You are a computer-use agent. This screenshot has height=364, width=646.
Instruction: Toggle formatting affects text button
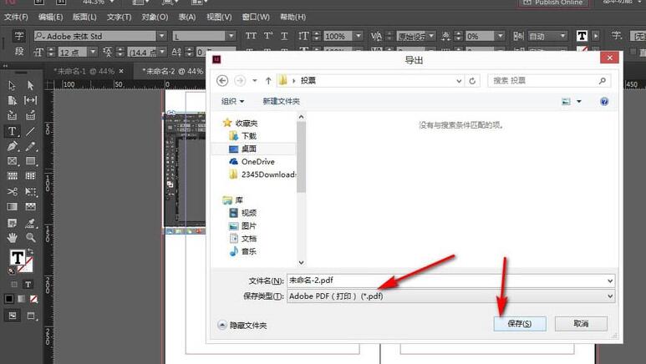click(x=28, y=284)
